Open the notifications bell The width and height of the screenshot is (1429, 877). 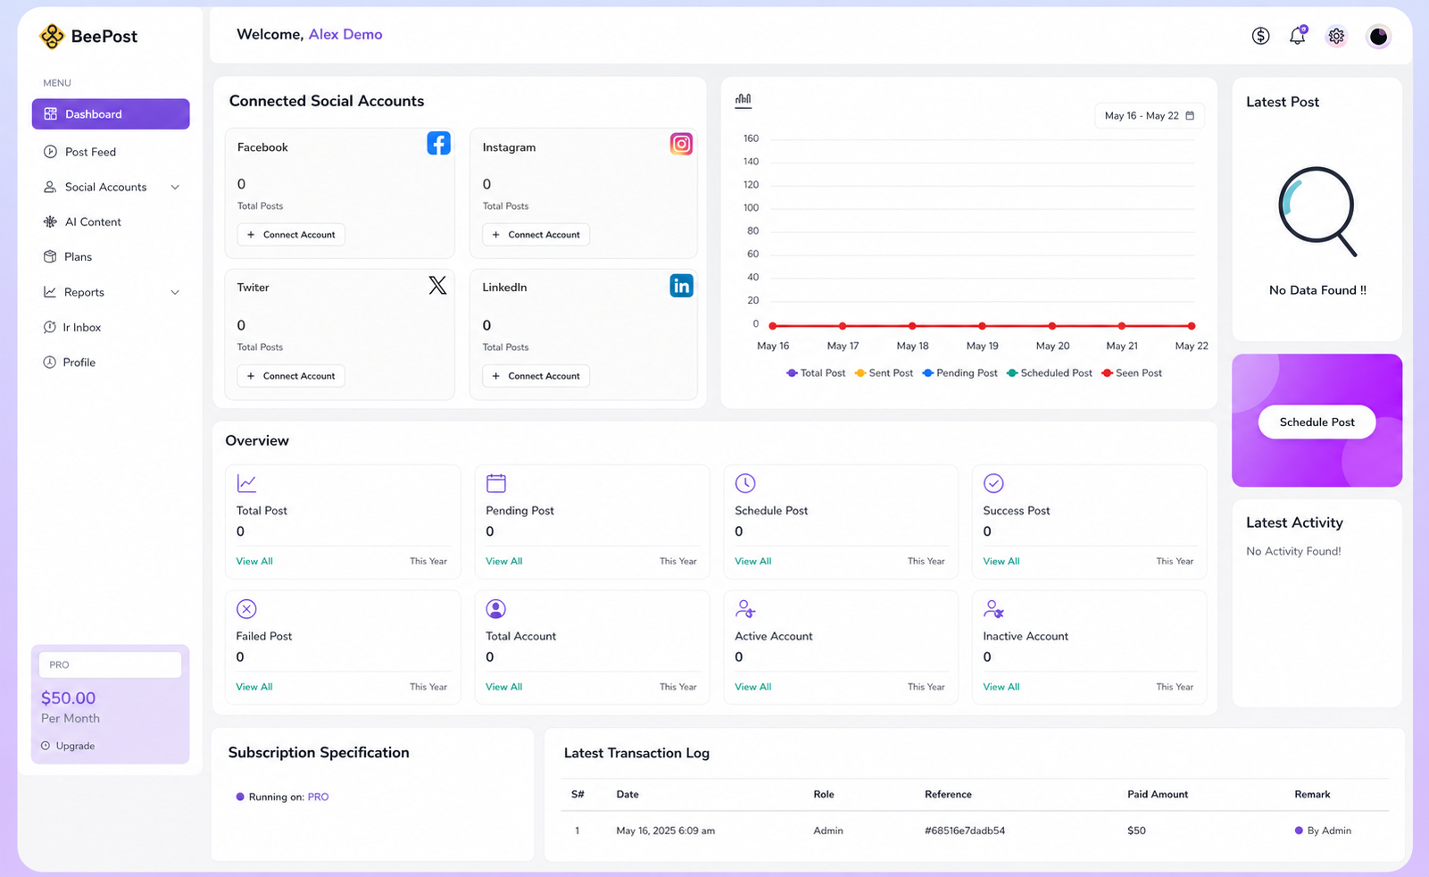point(1297,36)
